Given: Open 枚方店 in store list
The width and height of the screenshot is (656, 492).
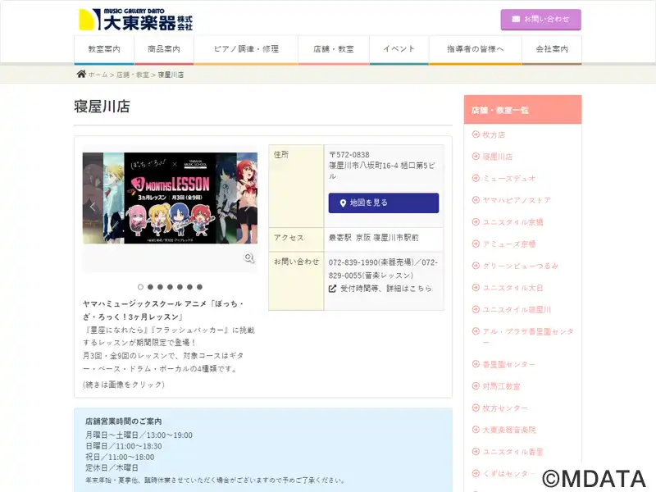Looking at the screenshot, I should click(x=494, y=134).
